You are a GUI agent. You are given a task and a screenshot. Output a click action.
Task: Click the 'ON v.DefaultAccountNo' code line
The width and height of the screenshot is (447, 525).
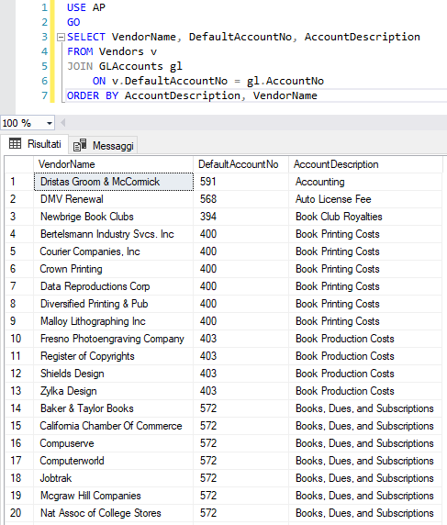pos(208,81)
